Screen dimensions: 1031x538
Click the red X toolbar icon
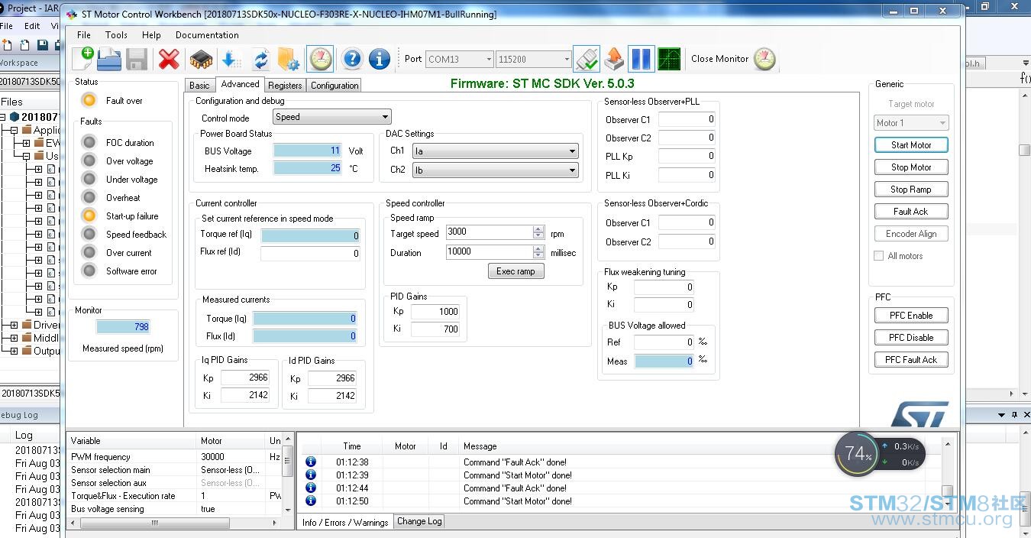tap(169, 59)
